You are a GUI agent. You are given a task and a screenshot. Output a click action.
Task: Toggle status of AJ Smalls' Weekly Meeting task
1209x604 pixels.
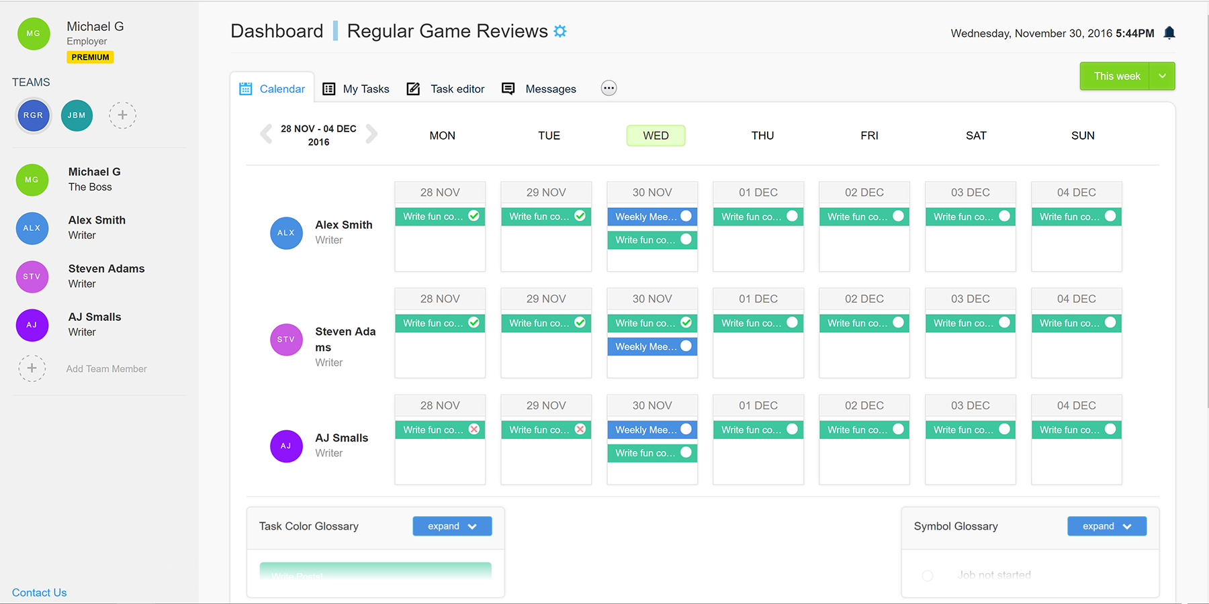point(686,429)
